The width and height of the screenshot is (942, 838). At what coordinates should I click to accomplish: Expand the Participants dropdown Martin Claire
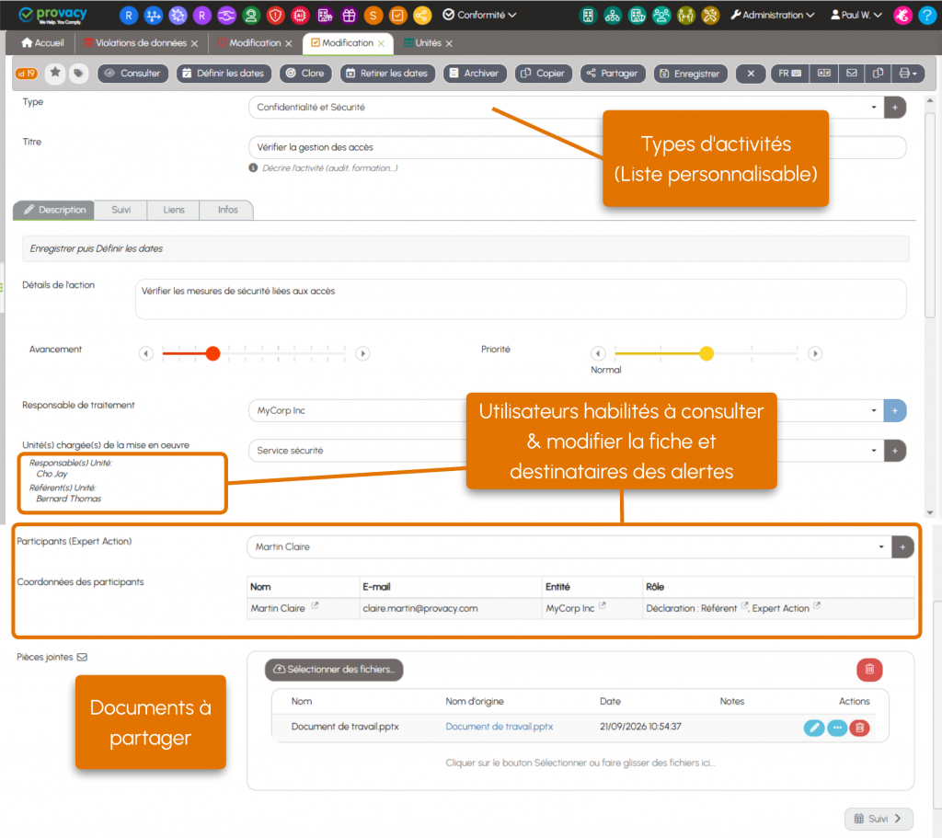(x=881, y=547)
